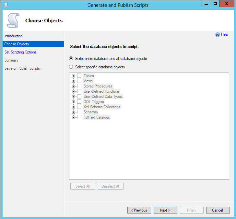Screen dimensions: 236x219
Task: Select Script entire database and all objects
Action: click(x=71, y=58)
